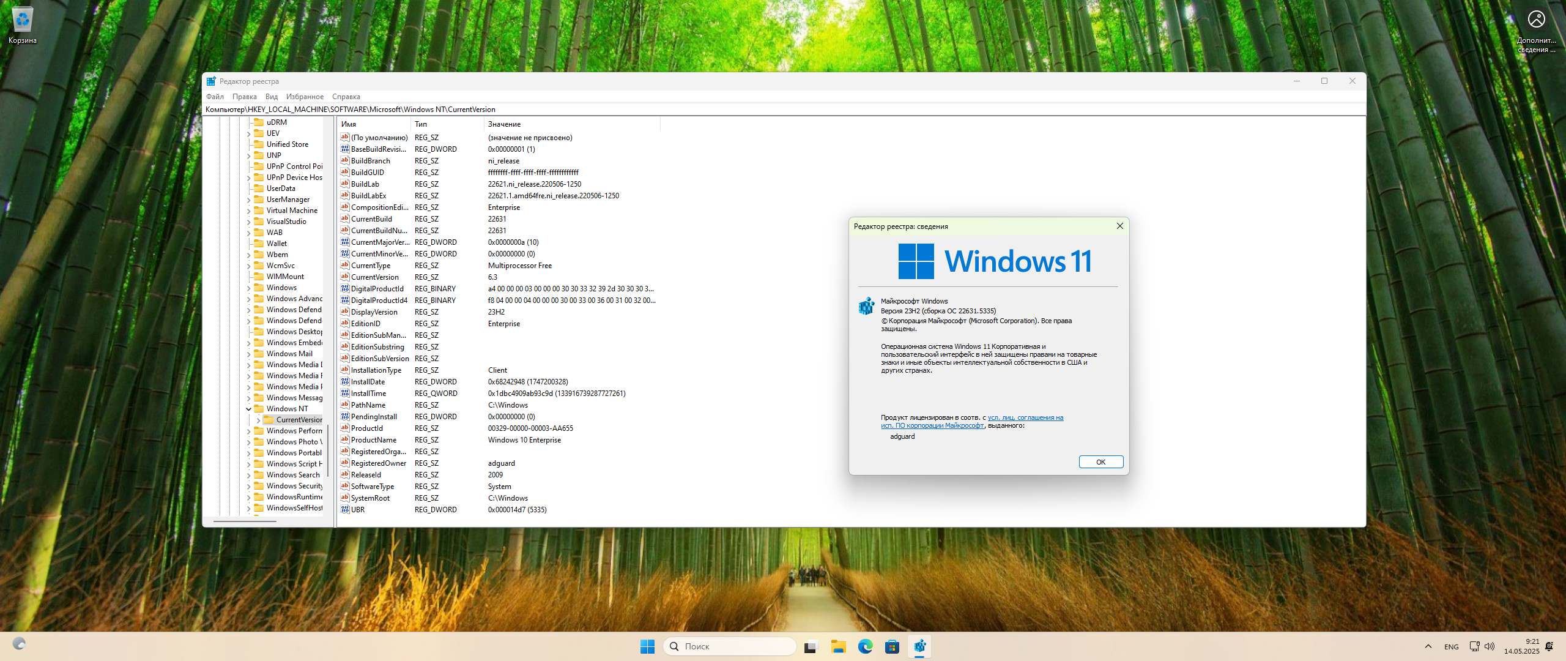The image size is (1566, 661).
Task: Open the notification bell in tray
Action: tap(1549, 646)
